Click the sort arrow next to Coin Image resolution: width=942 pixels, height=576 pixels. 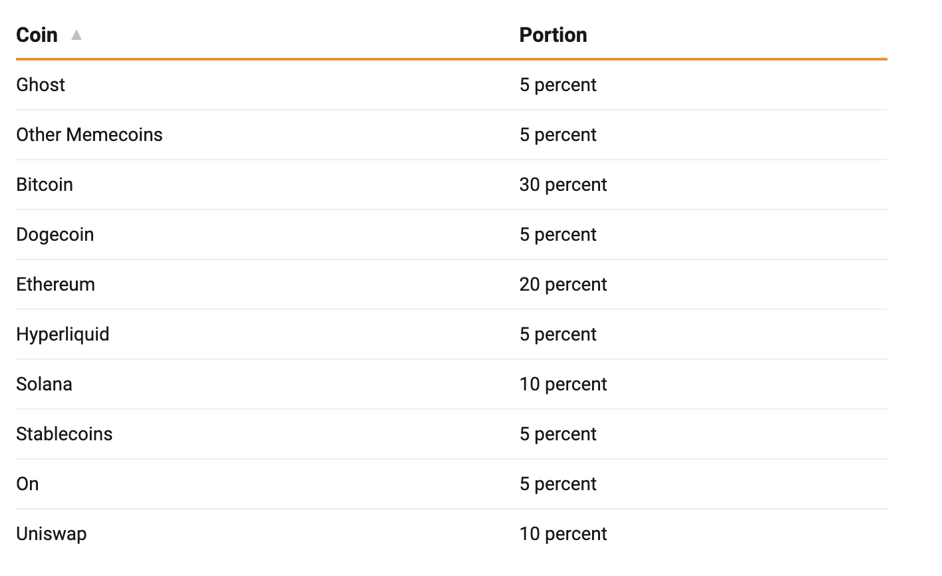click(77, 35)
